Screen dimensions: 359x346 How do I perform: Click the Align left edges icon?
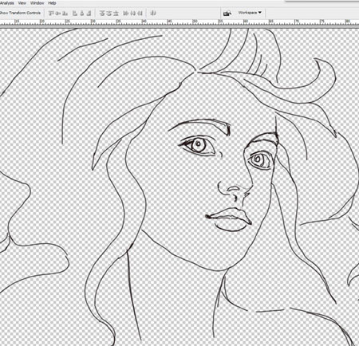(x=75, y=13)
